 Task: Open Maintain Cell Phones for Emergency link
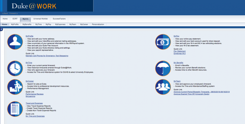(x=47, y=56)
